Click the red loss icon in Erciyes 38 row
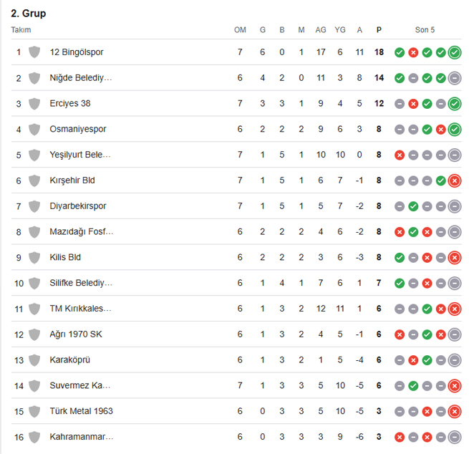 click(x=413, y=104)
